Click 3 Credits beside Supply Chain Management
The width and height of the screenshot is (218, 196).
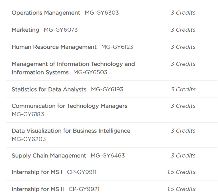point(183,156)
